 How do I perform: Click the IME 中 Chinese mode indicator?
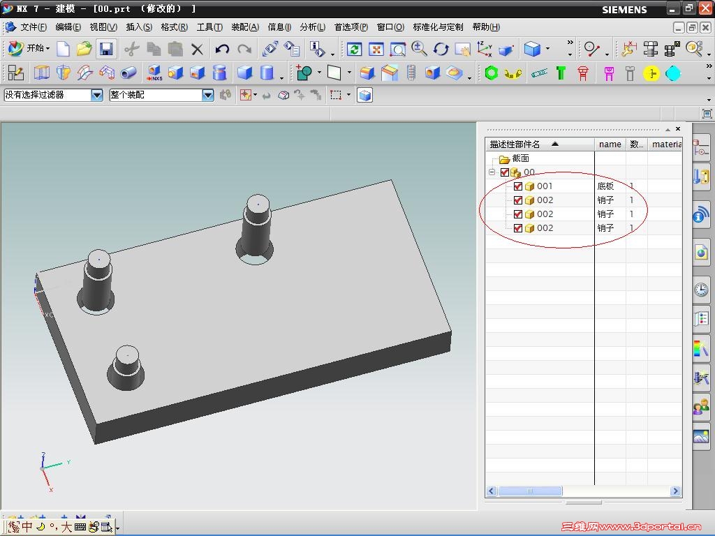pyautogui.click(x=27, y=527)
